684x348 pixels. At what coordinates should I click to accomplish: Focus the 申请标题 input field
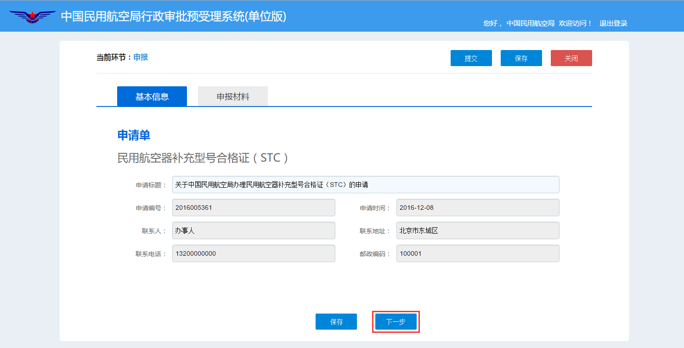point(366,185)
